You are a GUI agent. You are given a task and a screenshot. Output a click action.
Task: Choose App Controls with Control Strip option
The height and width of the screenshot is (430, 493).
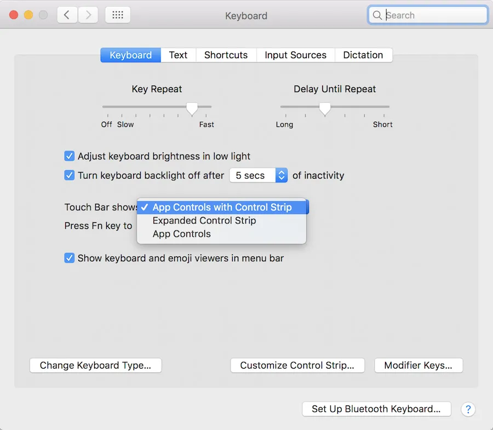pyautogui.click(x=222, y=207)
